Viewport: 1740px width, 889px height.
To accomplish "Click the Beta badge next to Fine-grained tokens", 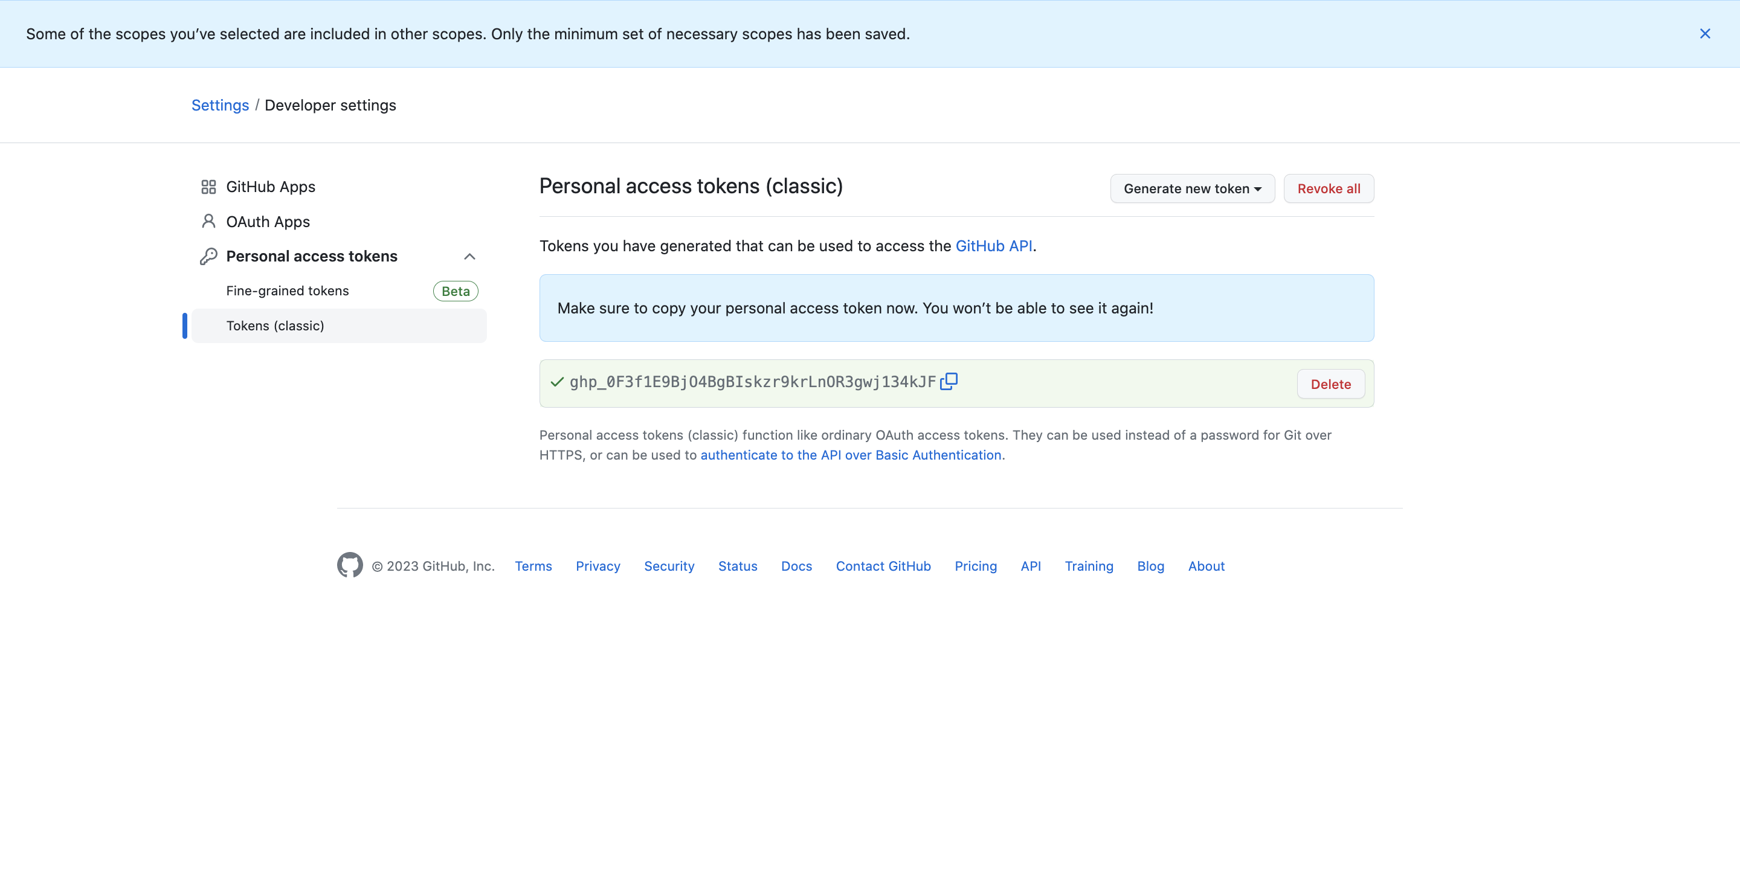I will tap(456, 291).
